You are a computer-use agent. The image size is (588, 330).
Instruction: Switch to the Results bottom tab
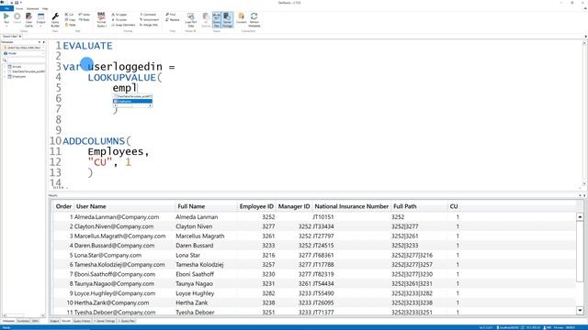pyautogui.click(x=66, y=321)
